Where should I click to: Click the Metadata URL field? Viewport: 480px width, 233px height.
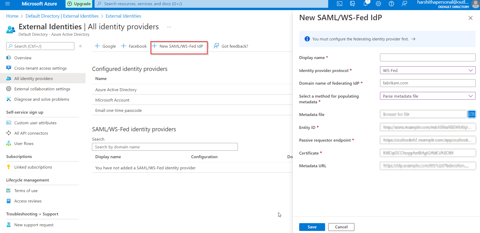(x=428, y=166)
